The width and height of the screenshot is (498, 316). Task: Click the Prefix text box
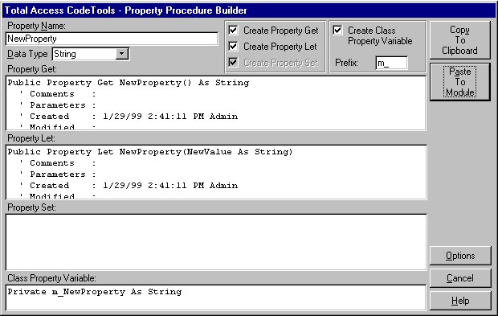(391, 63)
